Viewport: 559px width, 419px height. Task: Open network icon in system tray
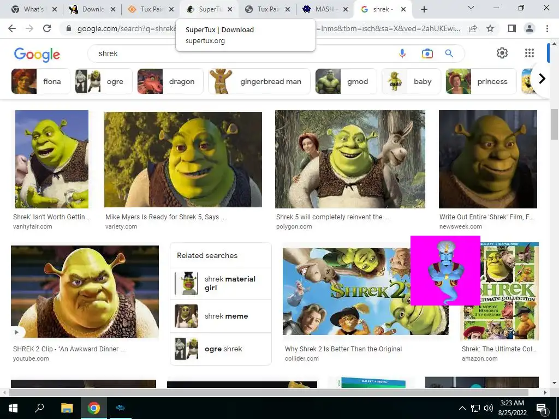tap(475, 408)
